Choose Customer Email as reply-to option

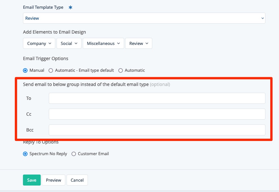tap(74, 154)
